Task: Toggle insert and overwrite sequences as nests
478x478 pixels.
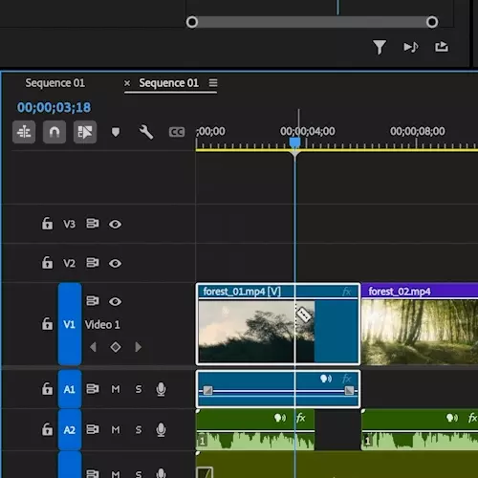Action: pyautogui.click(x=24, y=132)
